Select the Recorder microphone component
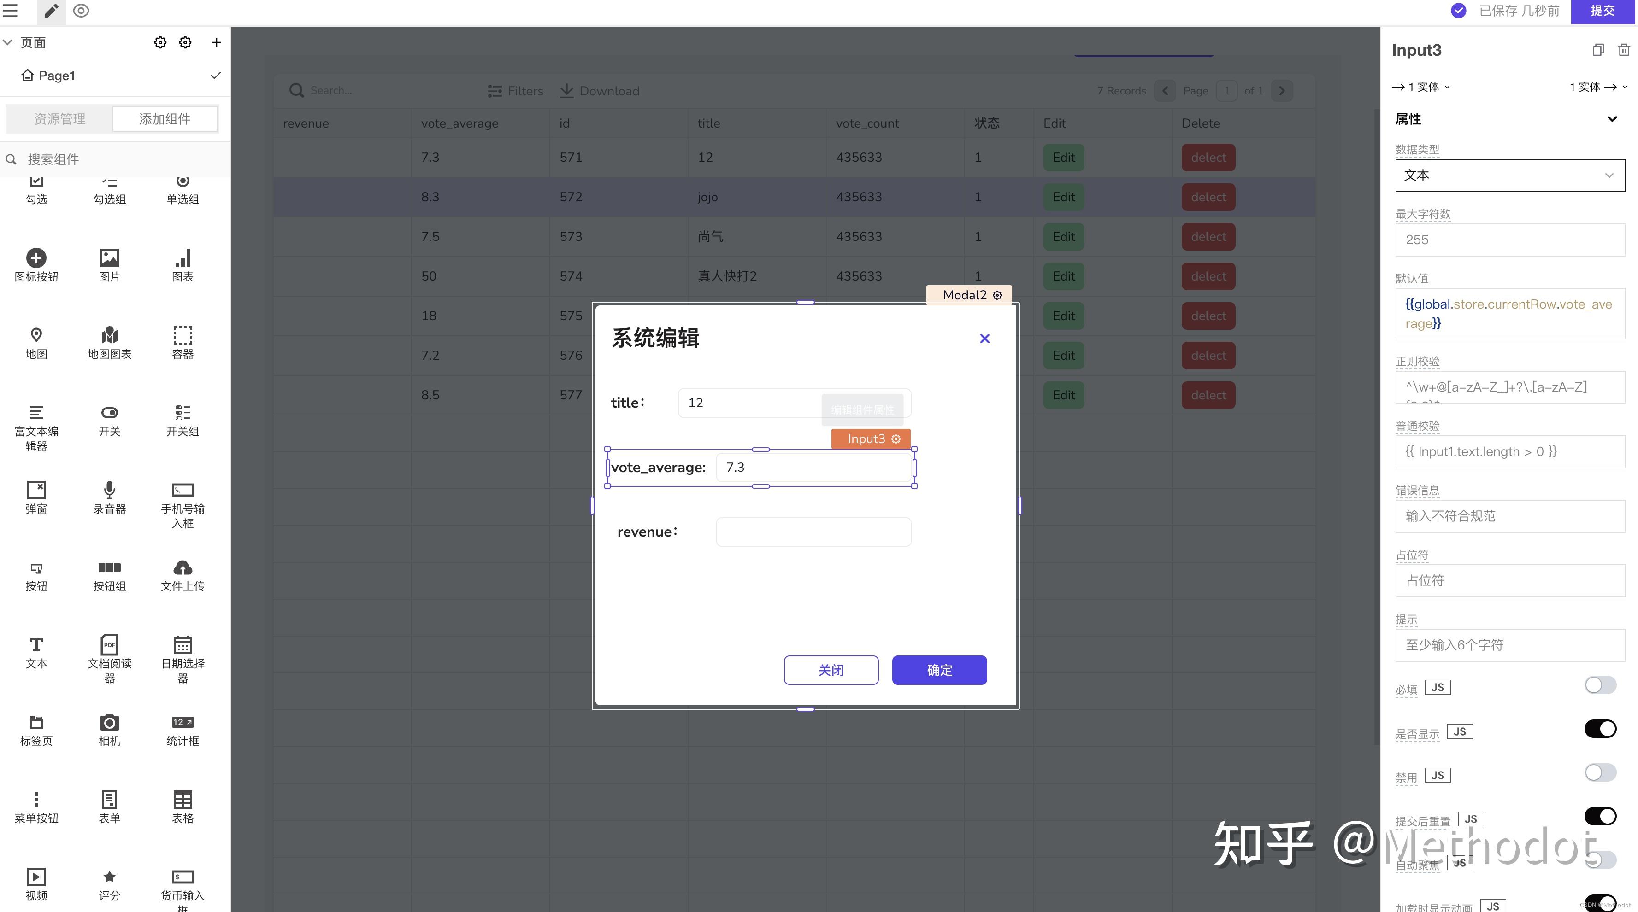This screenshot has height=912, width=1638. [109, 490]
